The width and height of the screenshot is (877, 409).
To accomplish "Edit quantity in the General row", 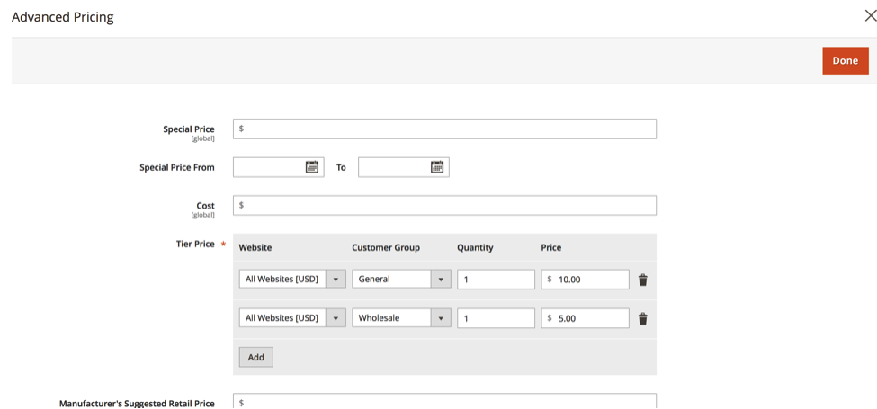I will (x=496, y=280).
